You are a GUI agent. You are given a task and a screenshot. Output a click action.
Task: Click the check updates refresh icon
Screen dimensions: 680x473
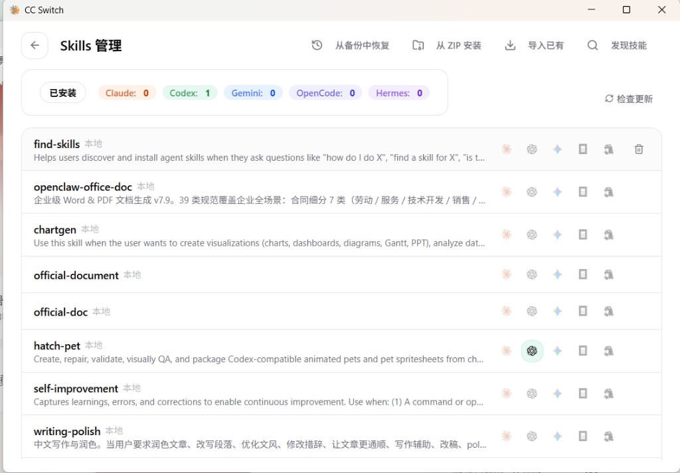pos(609,98)
